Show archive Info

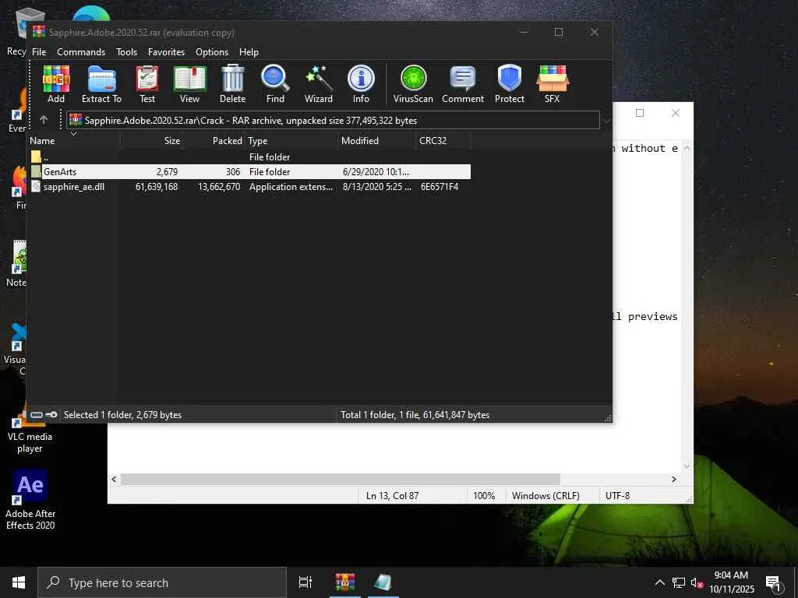point(361,84)
